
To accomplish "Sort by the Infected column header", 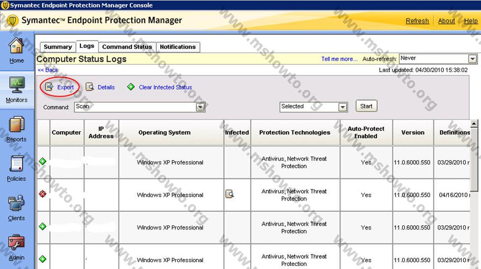I will [237, 132].
